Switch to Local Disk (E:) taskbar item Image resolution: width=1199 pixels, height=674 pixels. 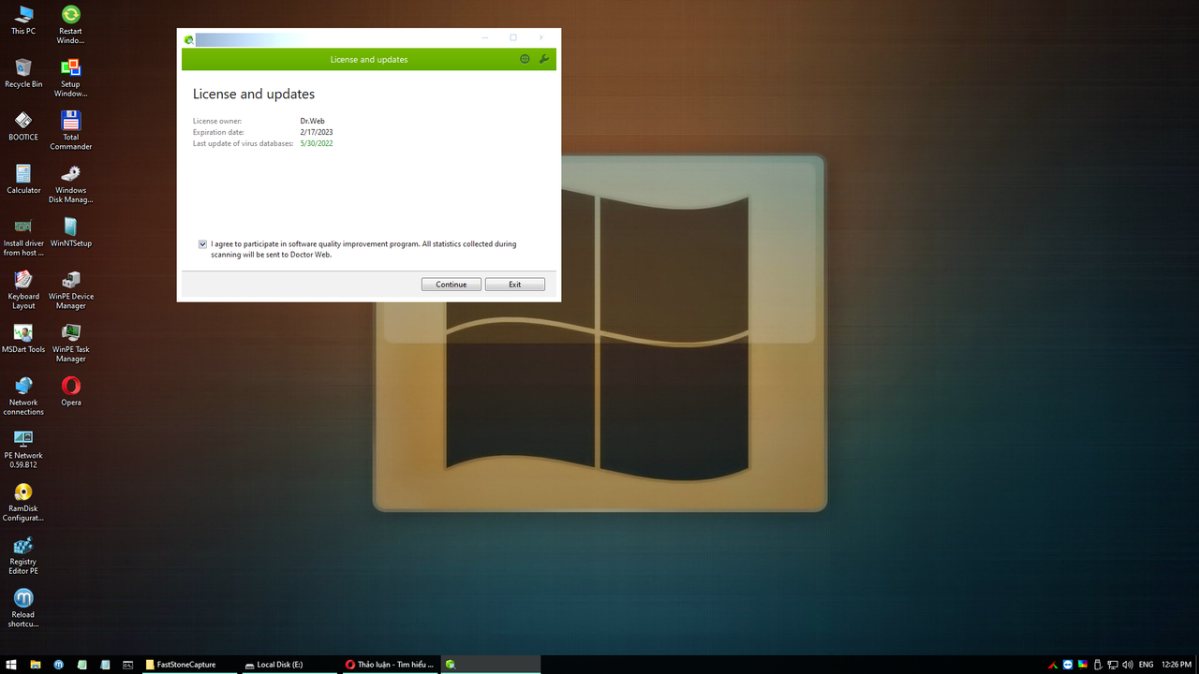click(x=289, y=665)
